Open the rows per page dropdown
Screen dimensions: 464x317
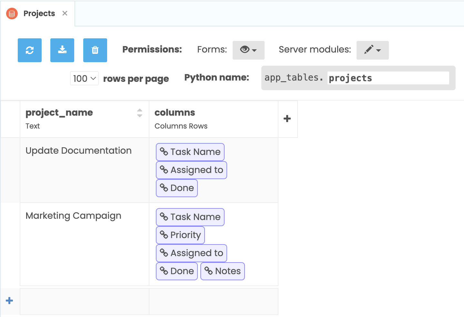pos(84,78)
